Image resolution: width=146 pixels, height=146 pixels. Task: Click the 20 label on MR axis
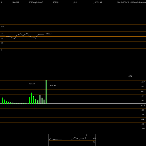[142, 101]
